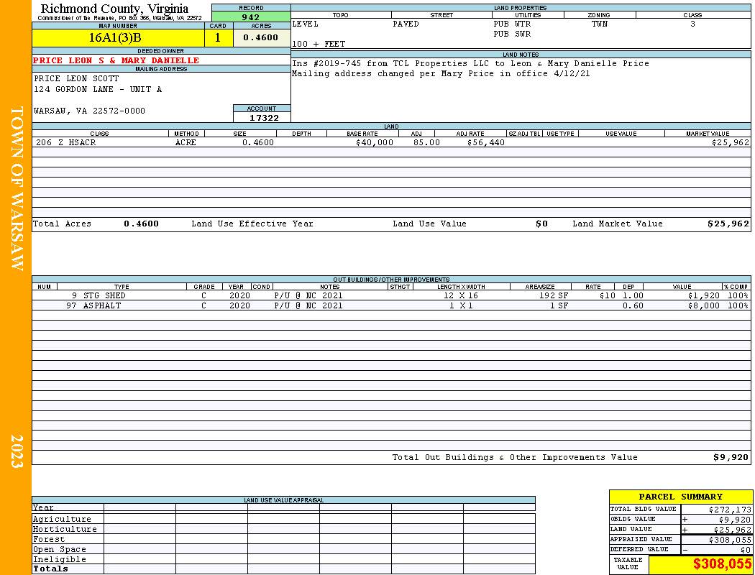Click STG SHED dimensions 12 X 16
This screenshot has height=575, width=755.
[461, 295]
